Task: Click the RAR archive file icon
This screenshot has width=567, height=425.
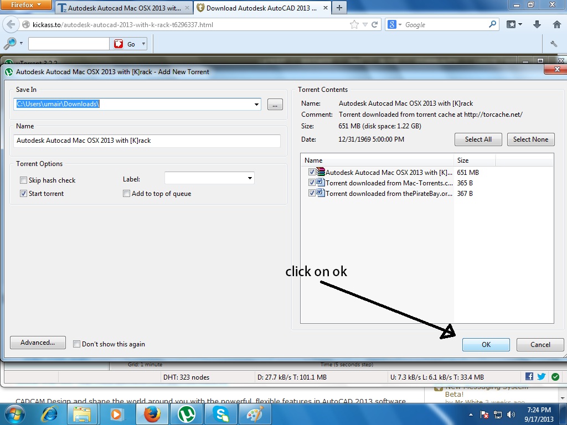Action: click(x=321, y=172)
